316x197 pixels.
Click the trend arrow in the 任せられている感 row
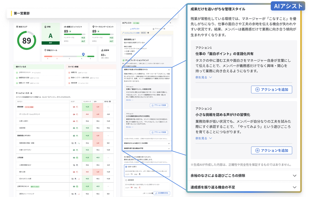[x=79, y=179]
